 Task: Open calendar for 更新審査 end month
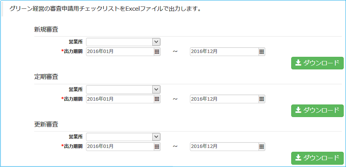point(261,146)
